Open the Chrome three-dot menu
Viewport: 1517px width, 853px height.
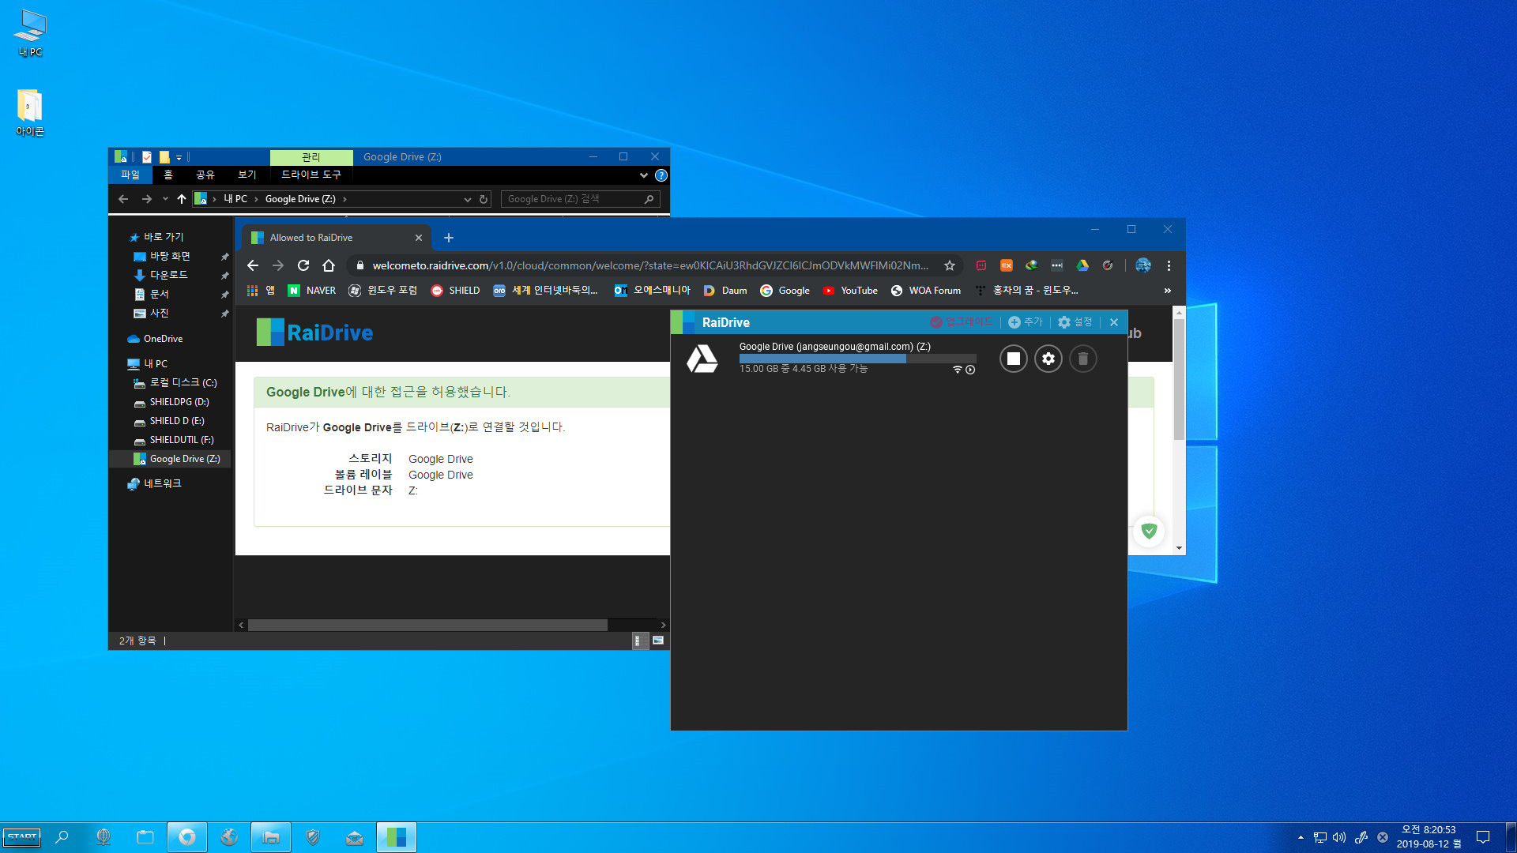1169,265
